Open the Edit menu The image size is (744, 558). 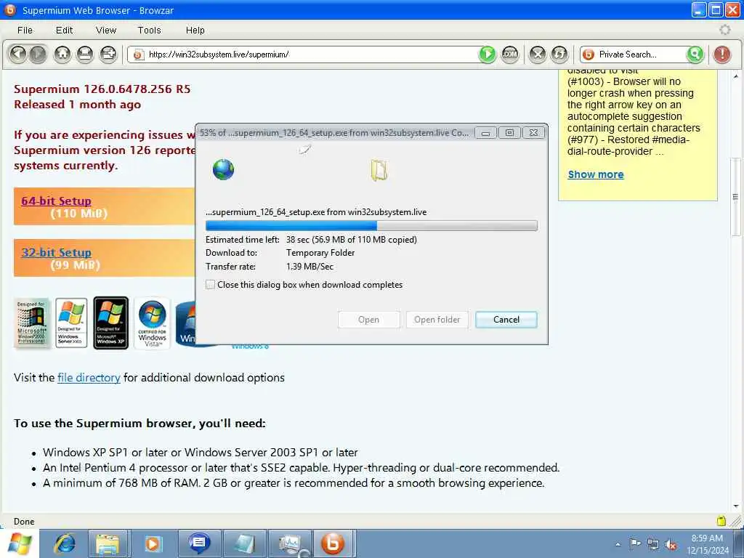coord(64,31)
